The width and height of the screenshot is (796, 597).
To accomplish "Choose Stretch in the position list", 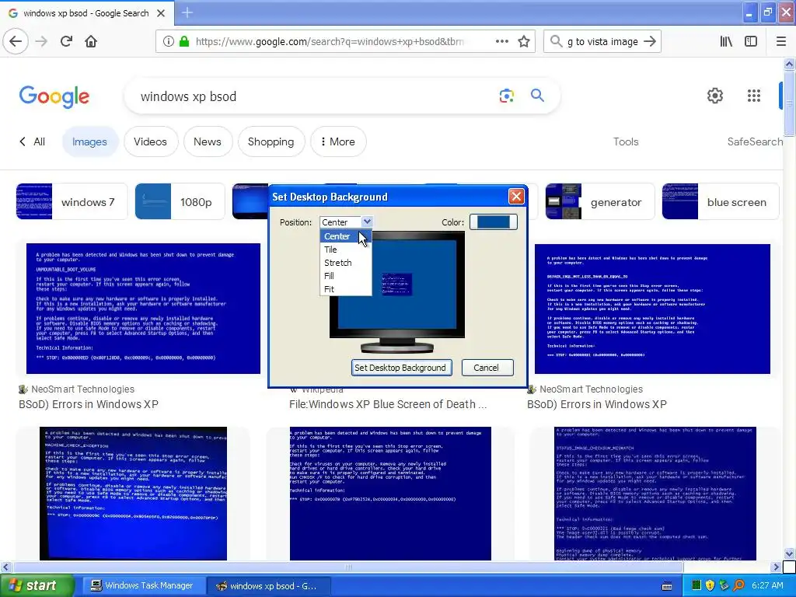I will (346, 263).
